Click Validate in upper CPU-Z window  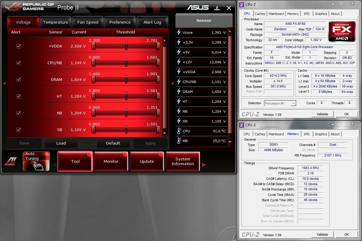pos(322,114)
